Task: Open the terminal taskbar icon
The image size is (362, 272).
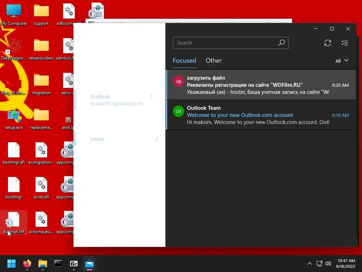Action: 58,263
